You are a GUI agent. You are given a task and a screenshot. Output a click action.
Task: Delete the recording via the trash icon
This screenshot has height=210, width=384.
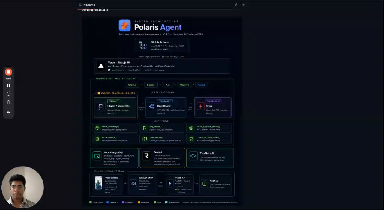click(x=8, y=102)
